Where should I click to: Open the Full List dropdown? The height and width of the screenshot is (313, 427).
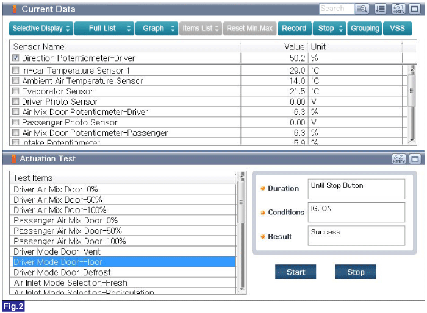[x=104, y=29]
